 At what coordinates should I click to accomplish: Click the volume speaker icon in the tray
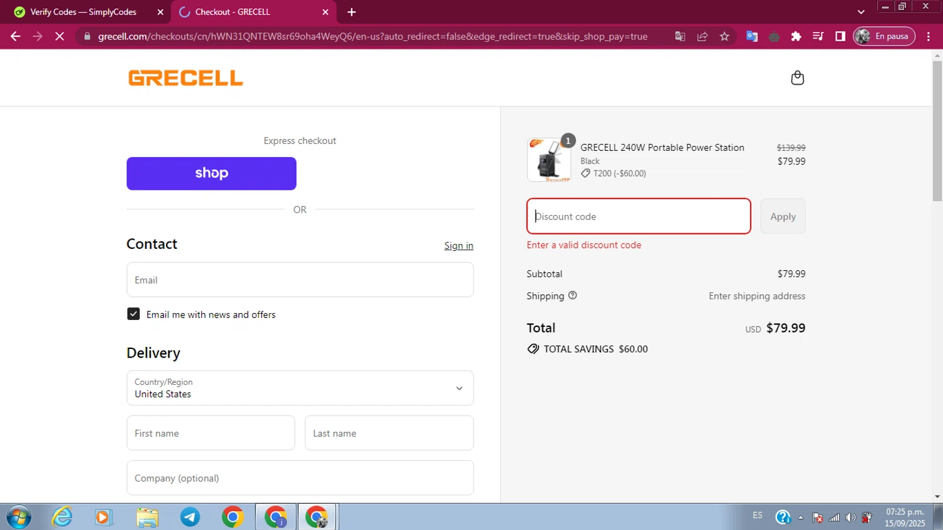850,517
